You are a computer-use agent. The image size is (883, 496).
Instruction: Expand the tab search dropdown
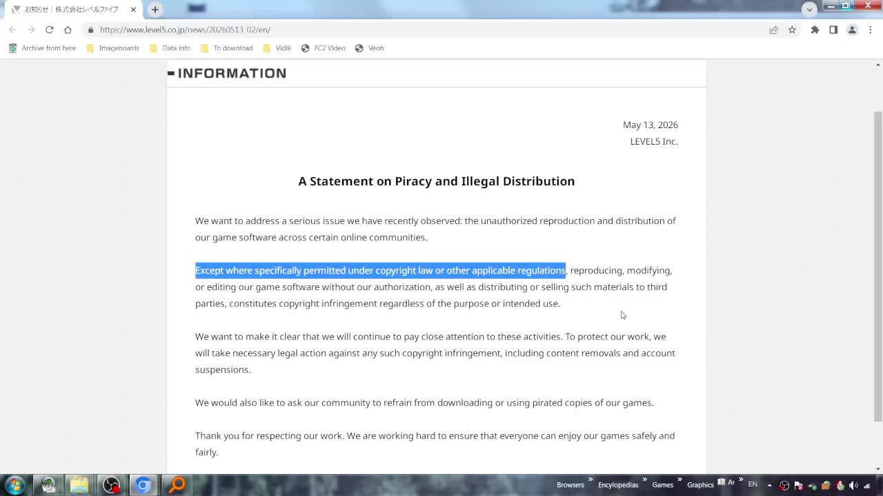pos(809,9)
